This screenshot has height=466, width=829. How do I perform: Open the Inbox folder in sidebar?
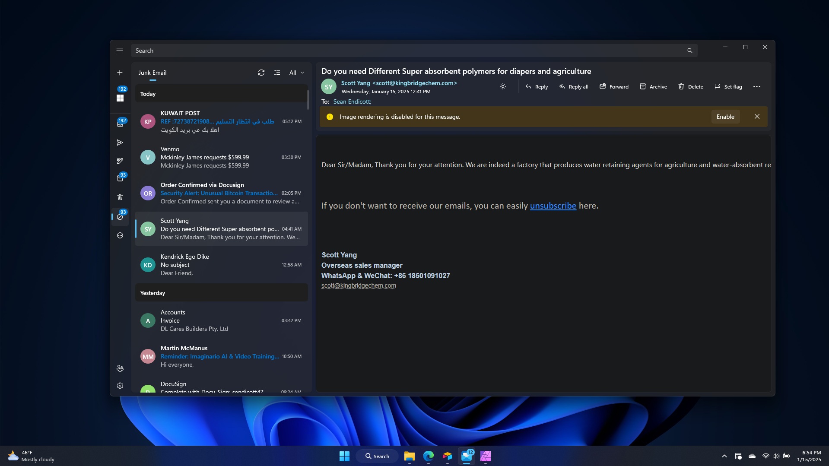[x=120, y=124]
